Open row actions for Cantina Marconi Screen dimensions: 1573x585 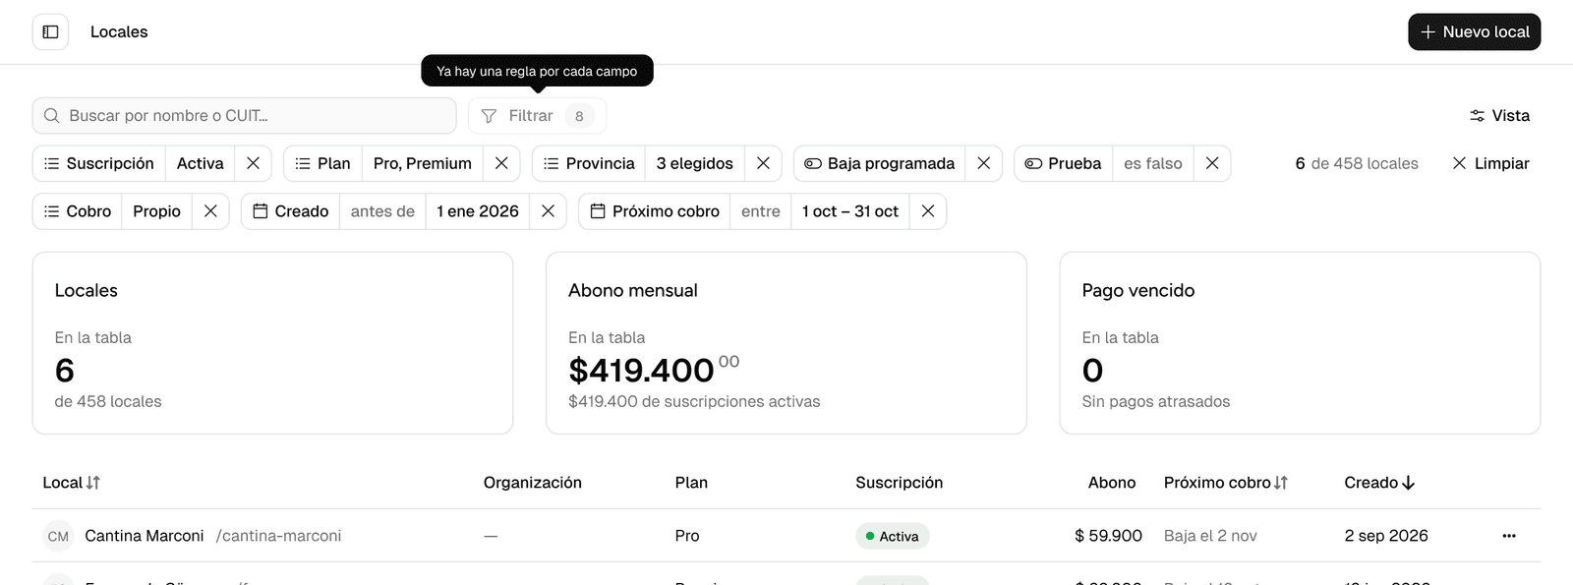1509,536
